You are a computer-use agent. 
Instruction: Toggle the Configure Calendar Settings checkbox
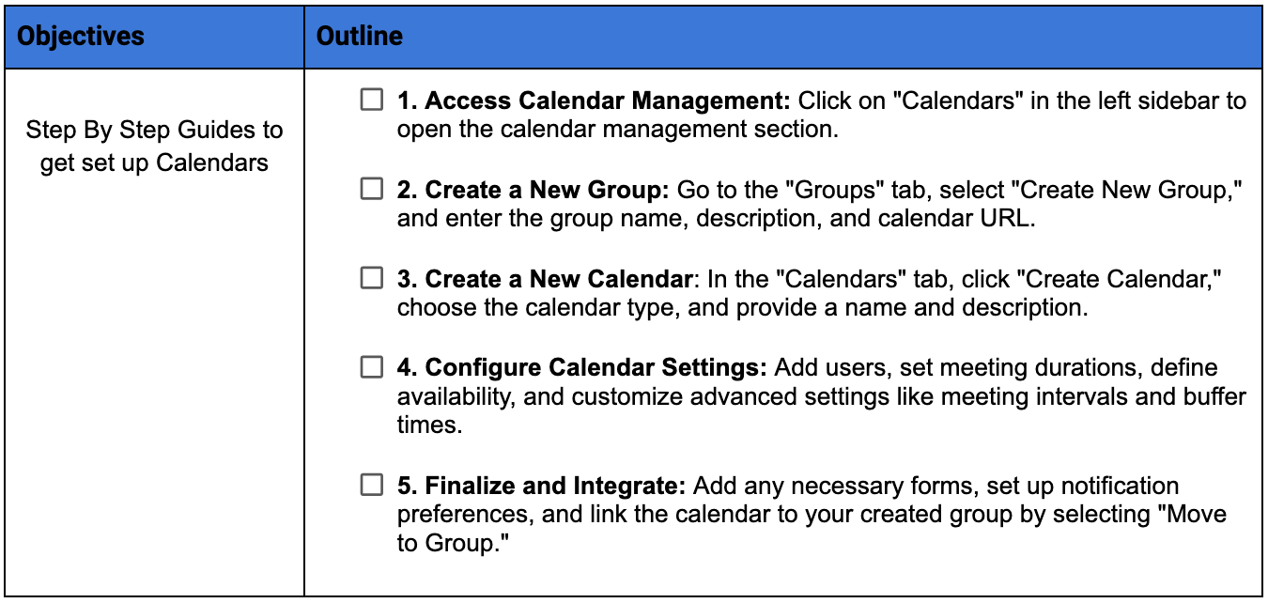(x=372, y=367)
